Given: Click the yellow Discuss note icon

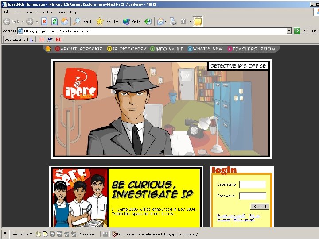Looking at the screenshot, I should (x=198, y=21).
